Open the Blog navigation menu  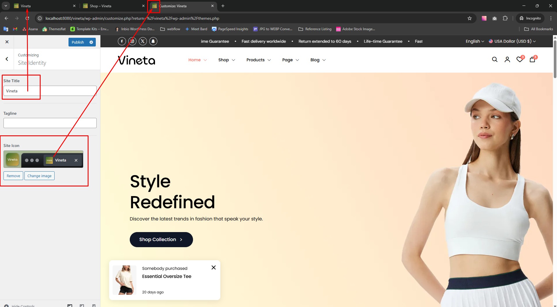coord(318,60)
